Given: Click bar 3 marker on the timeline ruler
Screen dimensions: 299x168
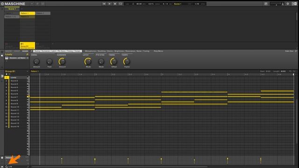Looking at the screenshot, I should coord(162,75).
